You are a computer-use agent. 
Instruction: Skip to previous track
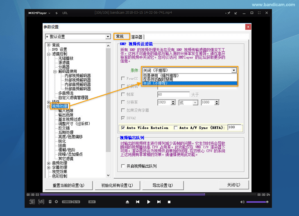[138, 202]
